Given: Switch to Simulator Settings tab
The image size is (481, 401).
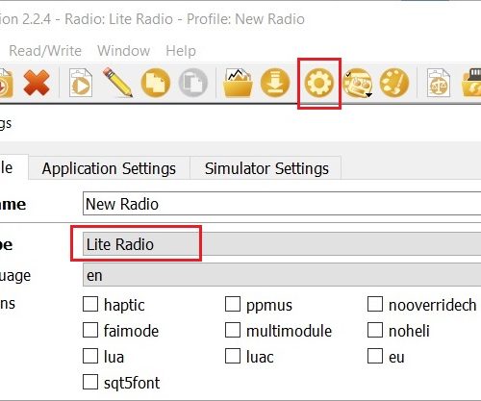Looking at the screenshot, I should pyautogui.click(x=266, y=168).
